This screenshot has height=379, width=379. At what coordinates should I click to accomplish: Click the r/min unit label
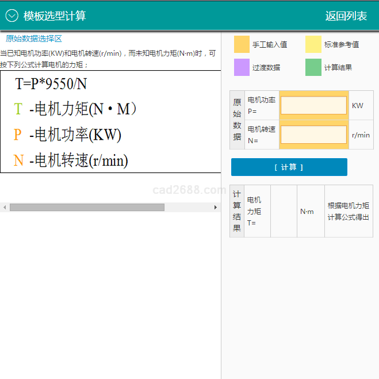coord(361,135)
